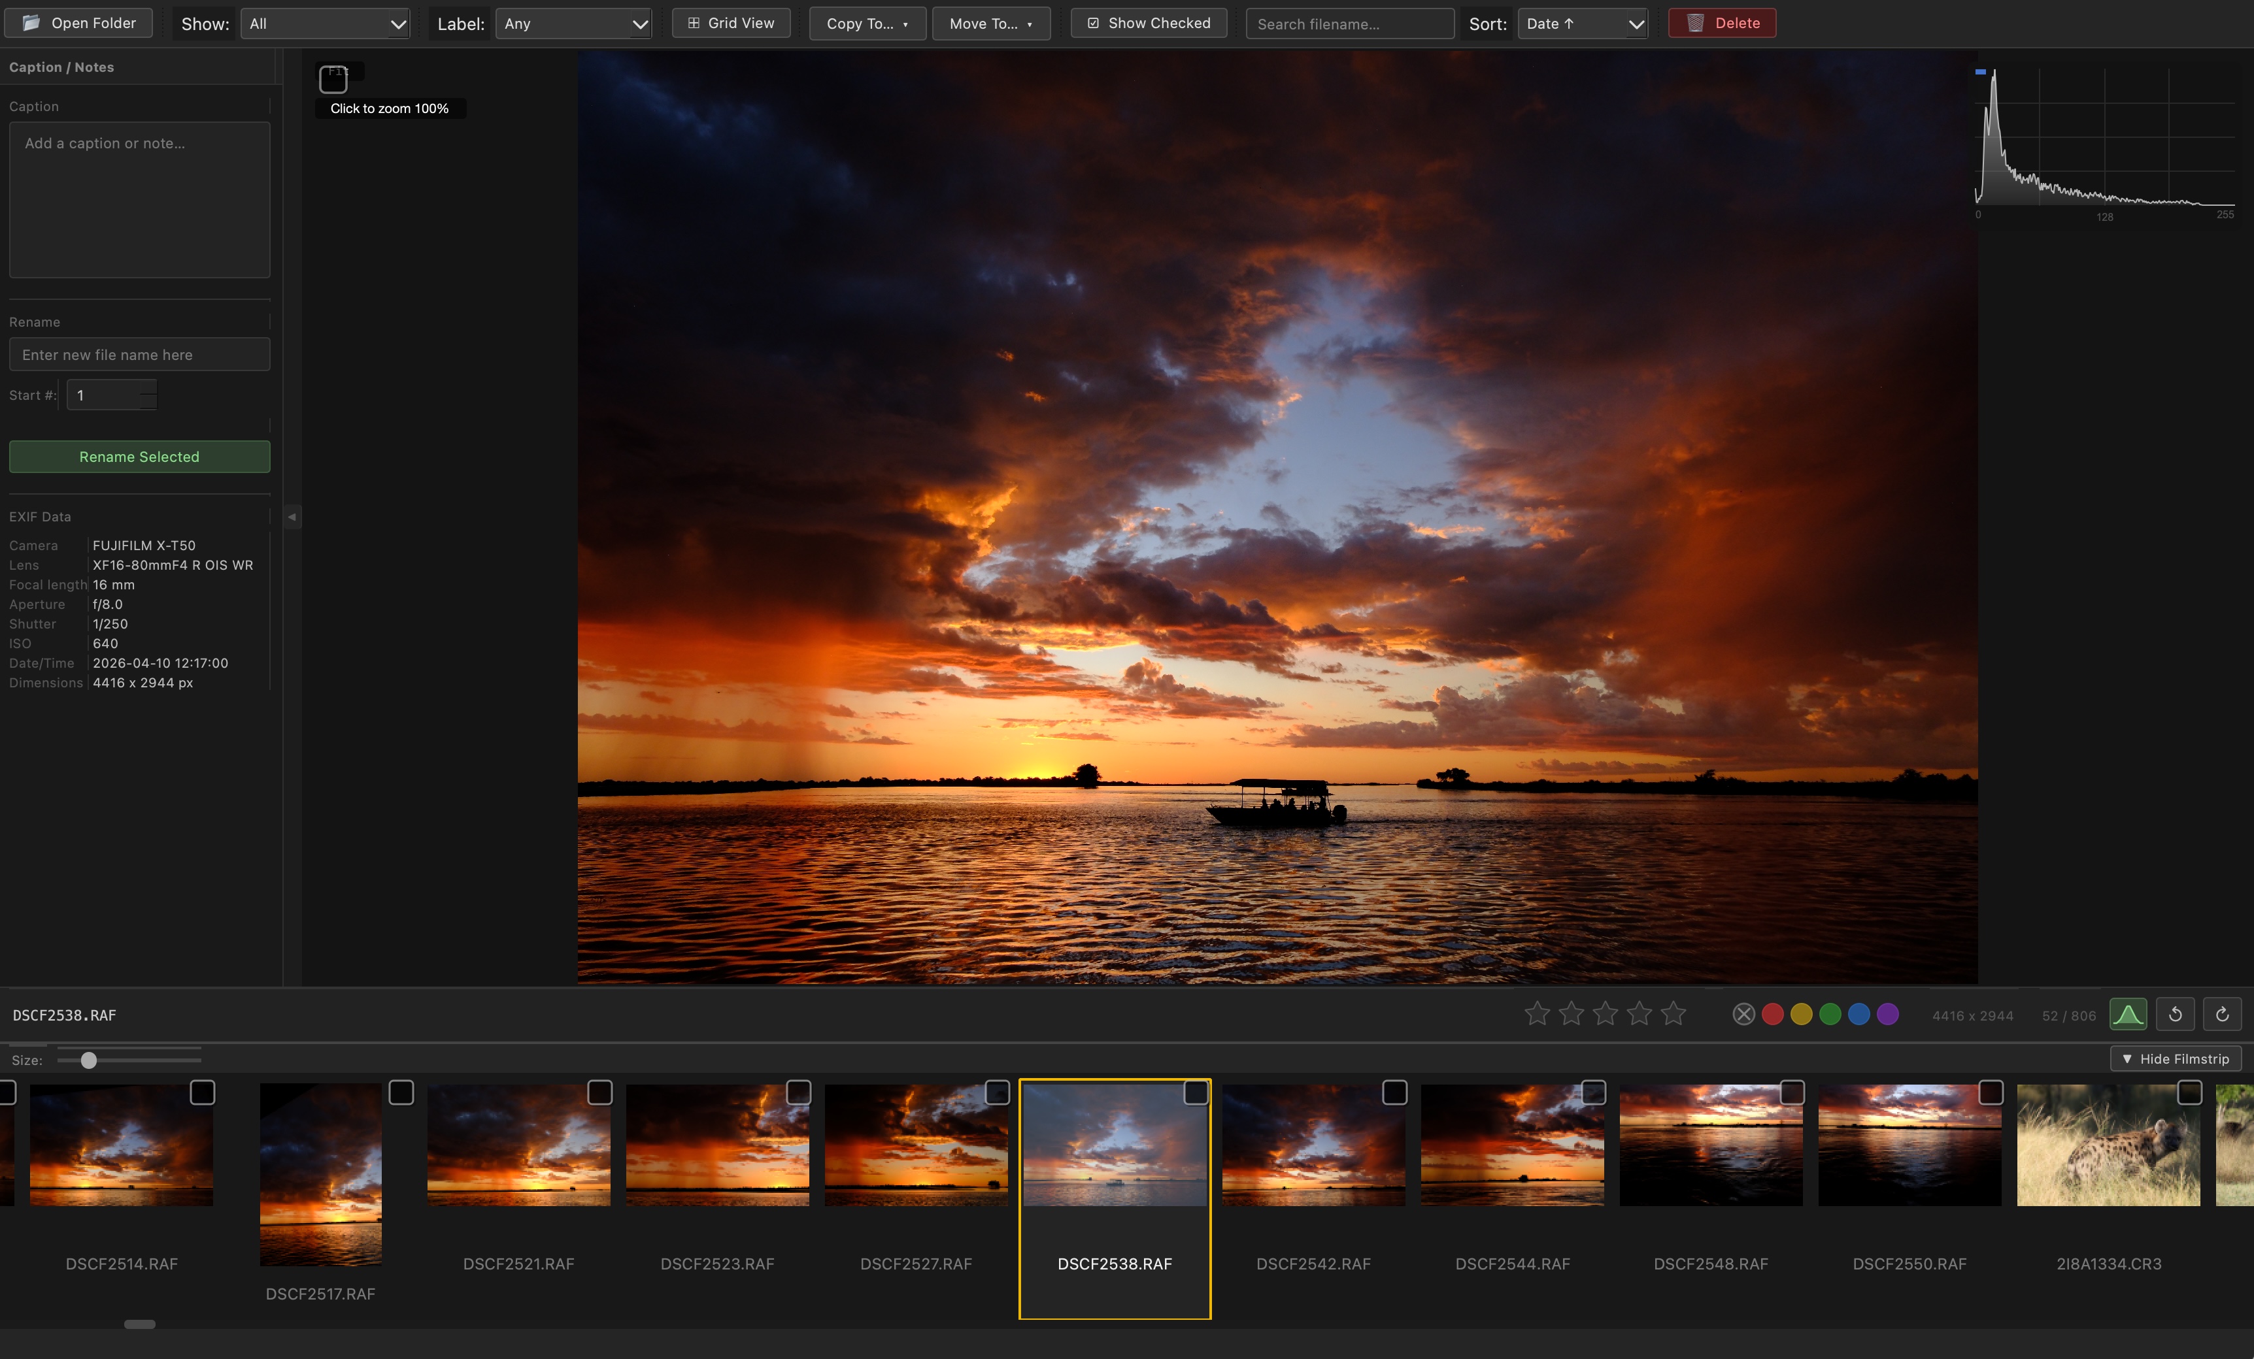Image resolution: width=2254 pixels, height=1359 pixels.
Task: Collapse left panel with arrow handle
Action: pyautogui.click(x=292, y=517)
